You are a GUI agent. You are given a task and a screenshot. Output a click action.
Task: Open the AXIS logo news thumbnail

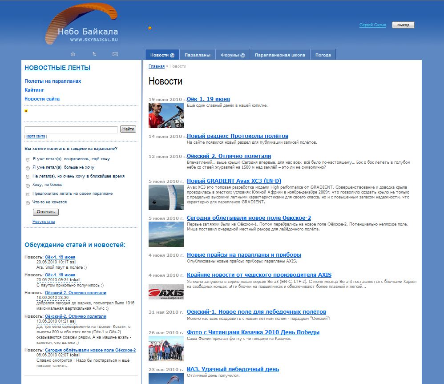point(166,292)
